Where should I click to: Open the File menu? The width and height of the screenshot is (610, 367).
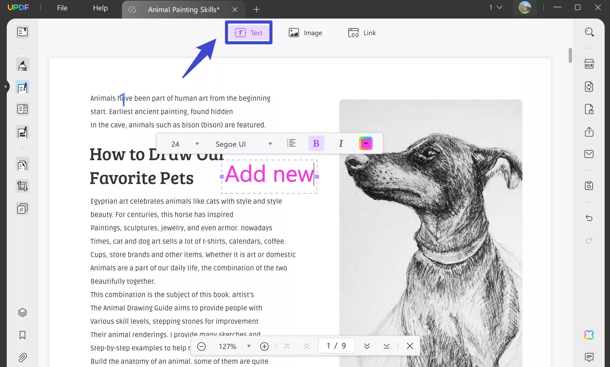point(62,8)
